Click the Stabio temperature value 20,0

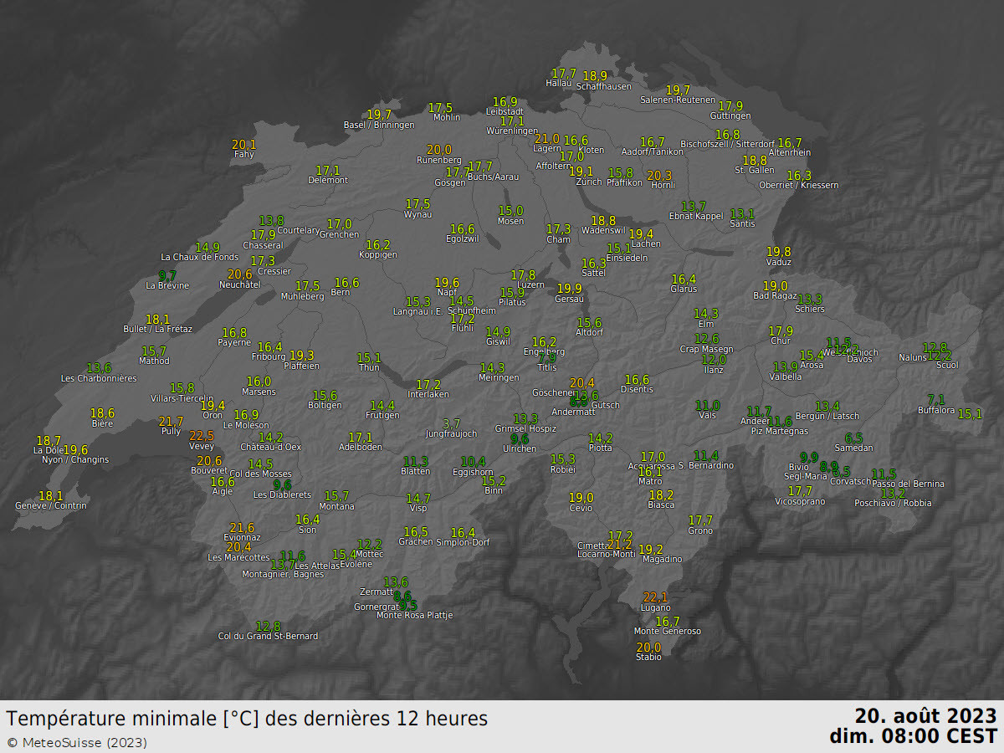point(648,648)
